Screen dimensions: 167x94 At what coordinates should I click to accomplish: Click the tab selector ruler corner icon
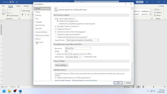1,21
